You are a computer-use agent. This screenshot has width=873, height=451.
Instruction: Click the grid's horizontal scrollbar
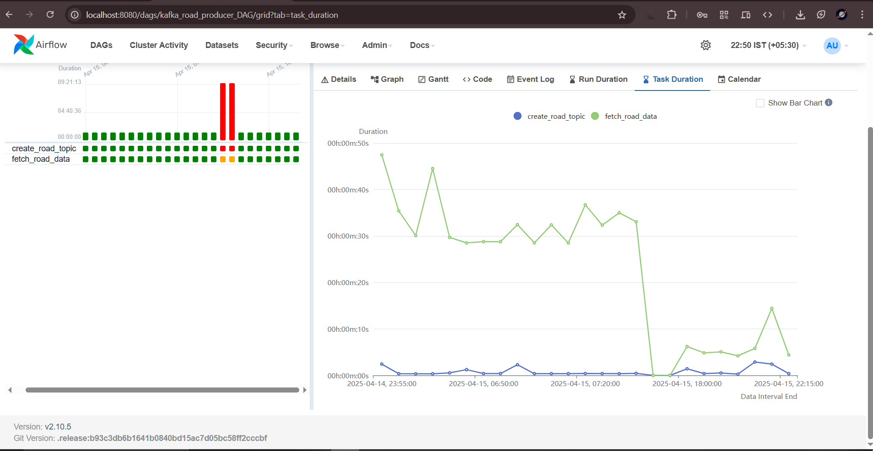coord(162,390)
